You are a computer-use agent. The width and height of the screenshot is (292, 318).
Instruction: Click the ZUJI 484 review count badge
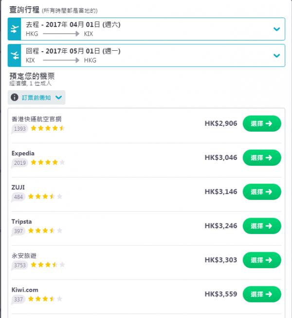[18, 197]
